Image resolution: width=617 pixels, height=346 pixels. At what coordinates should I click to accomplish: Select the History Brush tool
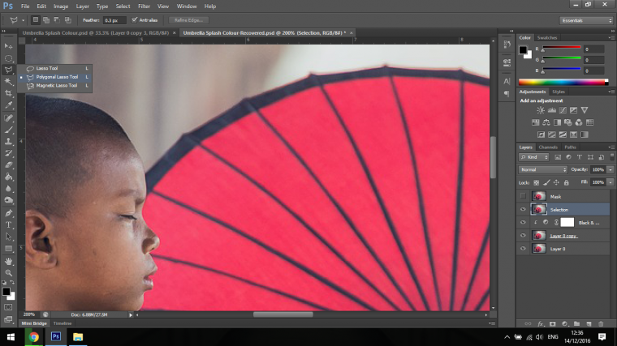[9, 153]
